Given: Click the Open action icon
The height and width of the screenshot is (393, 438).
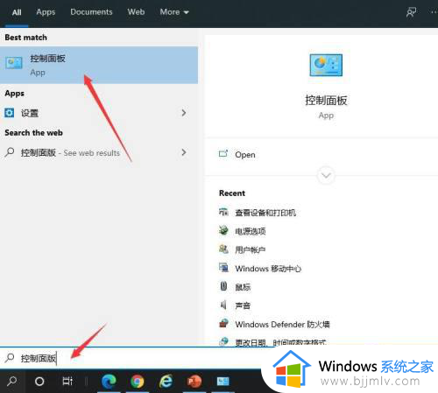Looking at the screenshot, I should pos(223,153).
